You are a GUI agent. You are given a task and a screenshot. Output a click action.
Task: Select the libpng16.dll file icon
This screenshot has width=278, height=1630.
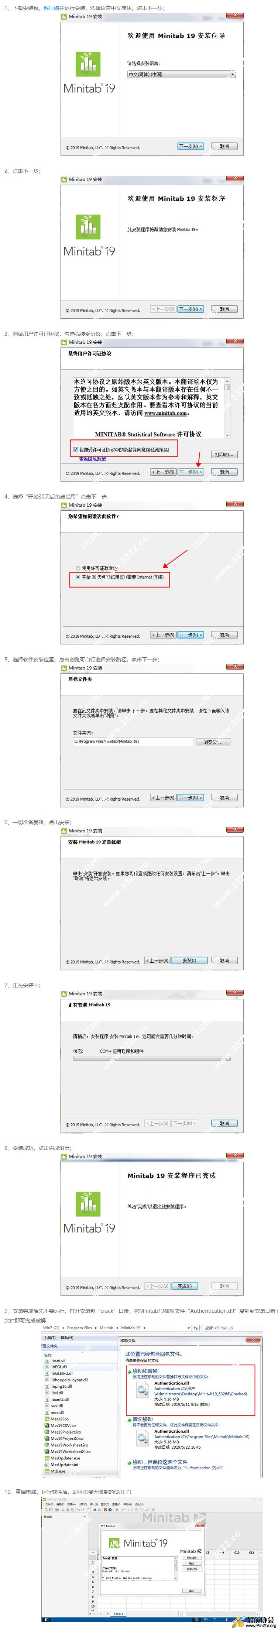click(x=47, y=1386)
